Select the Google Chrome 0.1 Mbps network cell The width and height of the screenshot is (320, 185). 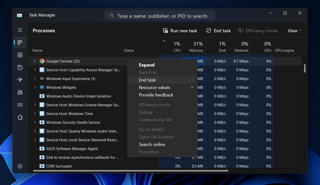tap(239, 61)
